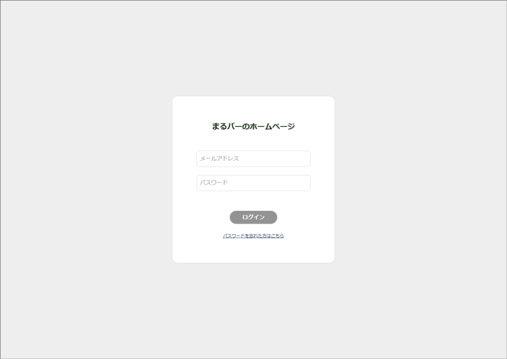Focus the パスワード input field
The width and height of the screenshot is (507, 359).
pos(253,183)
